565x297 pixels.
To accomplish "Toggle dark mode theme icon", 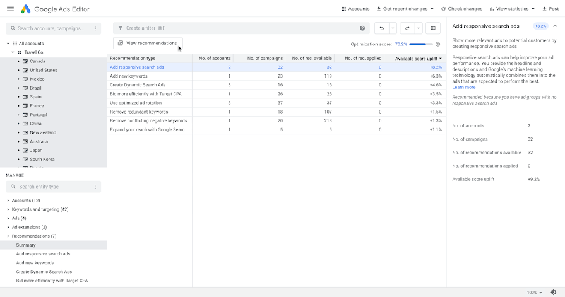I will click(x=554, y=293).
